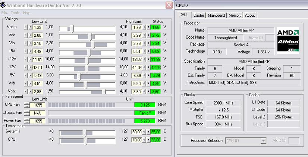This screenshot has width=308, height=157.
Task: Click the Chassis Fan low limit spinner
Action: pyautogui.click(x=27, y=113)
